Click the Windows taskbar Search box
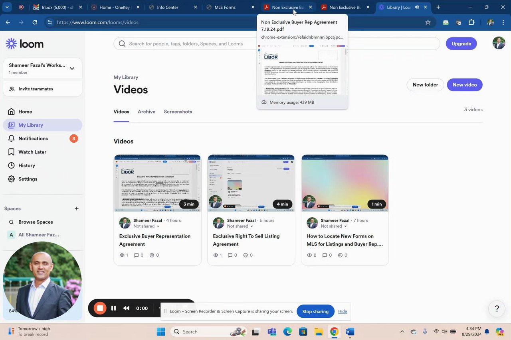511x340 pixels. [210, 332]
